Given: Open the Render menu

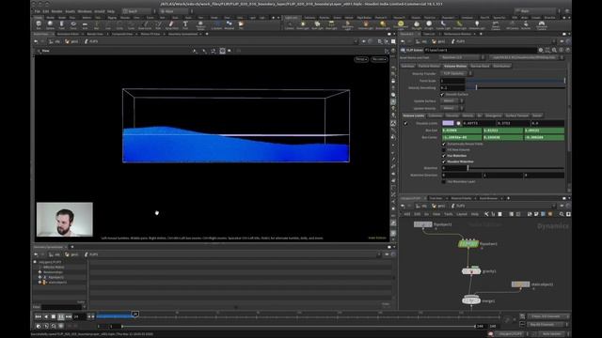Looking at the screenshot, I should coord(56,11).
